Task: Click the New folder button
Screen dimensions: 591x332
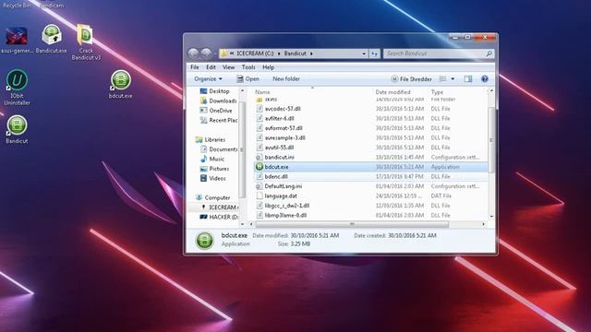Action: point(286,79)
